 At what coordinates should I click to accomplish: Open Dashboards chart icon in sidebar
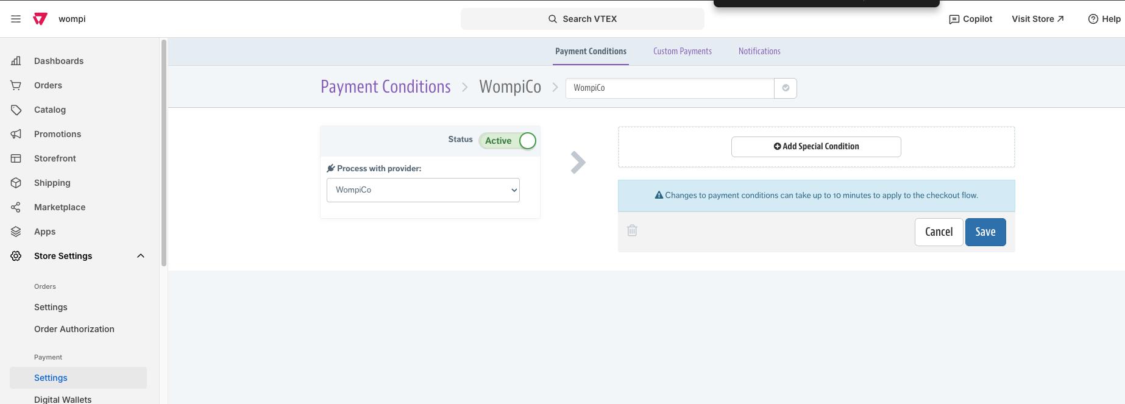[x=16, y=61]
